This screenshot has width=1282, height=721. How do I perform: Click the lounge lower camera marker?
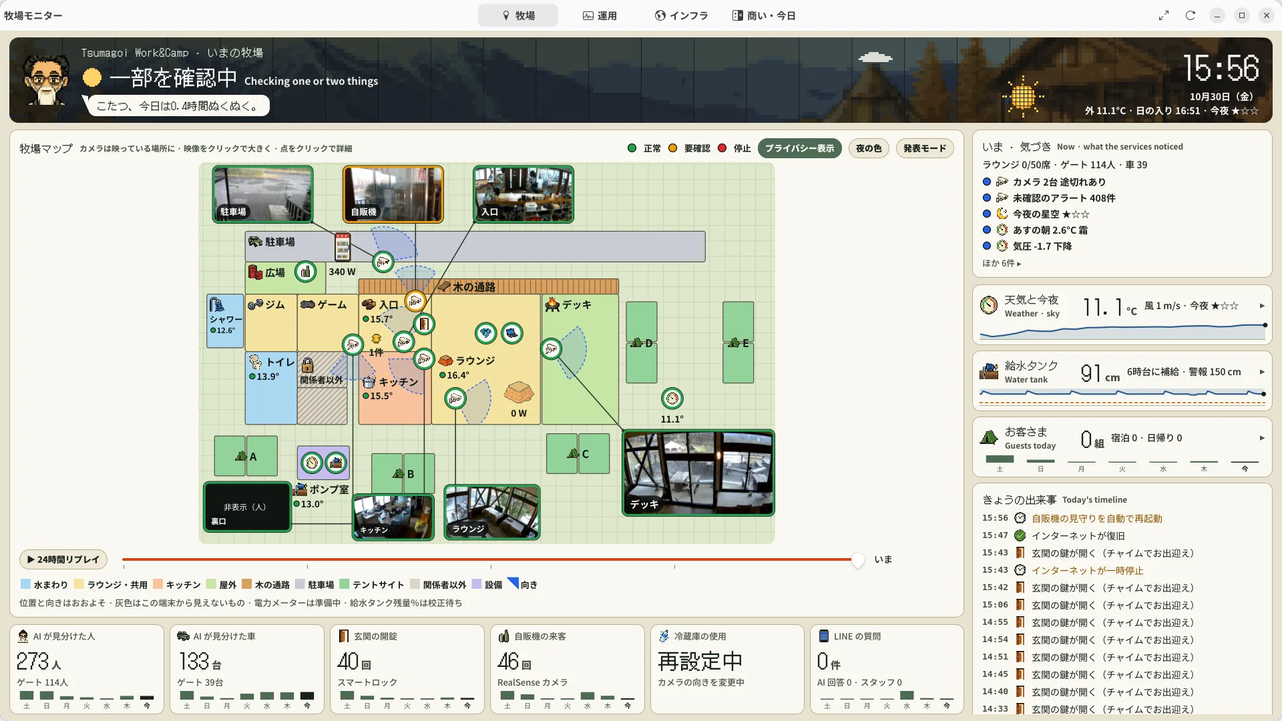(455, 399)
